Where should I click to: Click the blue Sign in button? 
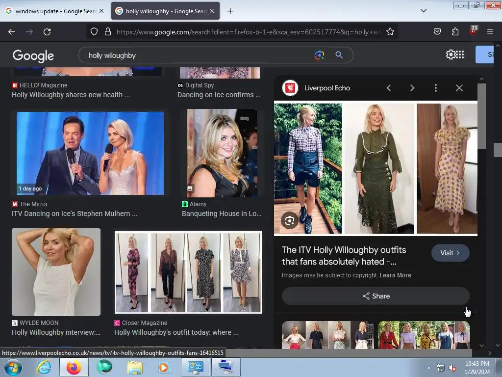click(x=485, y=54)
